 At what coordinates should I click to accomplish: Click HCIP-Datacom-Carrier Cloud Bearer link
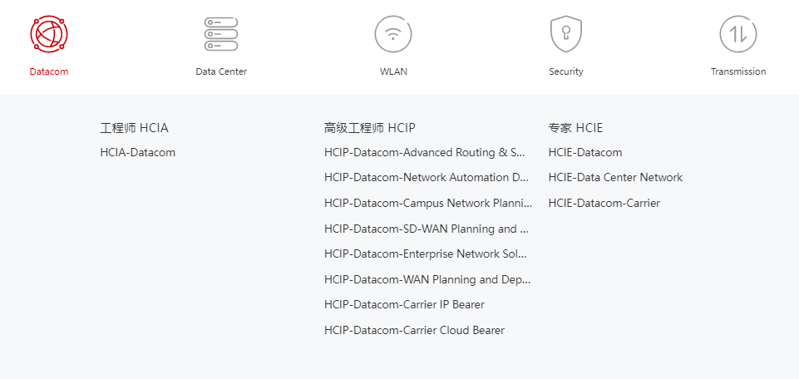(414, 330)
